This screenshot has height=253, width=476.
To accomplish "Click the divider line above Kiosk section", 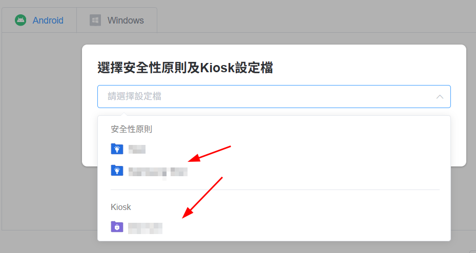I will pyautogui.click(x=275, y=190).
